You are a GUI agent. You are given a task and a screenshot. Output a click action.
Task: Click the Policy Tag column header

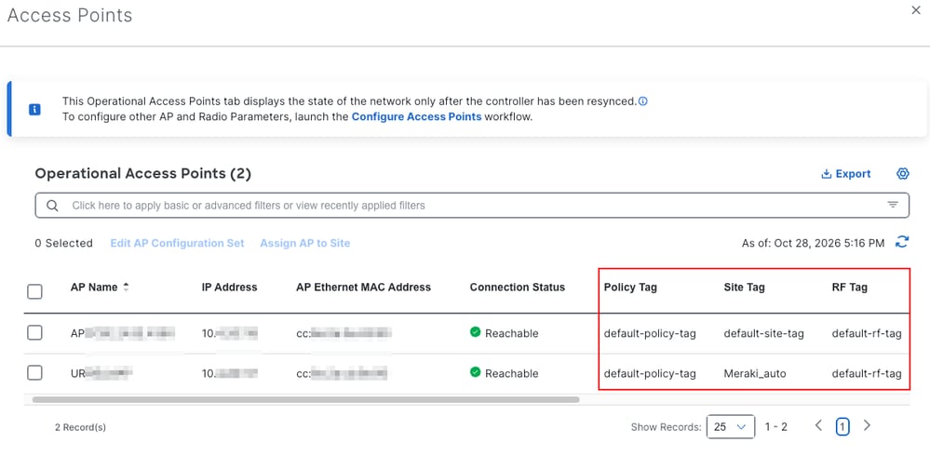[630, 288]
